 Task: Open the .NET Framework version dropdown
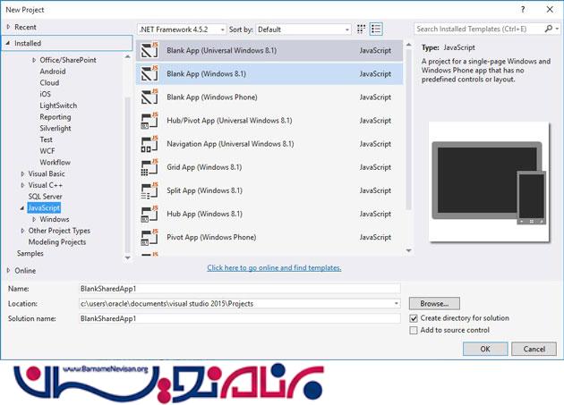tap(182, 30)
